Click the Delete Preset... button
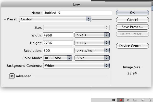This screenshot has height=102, width=153. tap(132, 34)
